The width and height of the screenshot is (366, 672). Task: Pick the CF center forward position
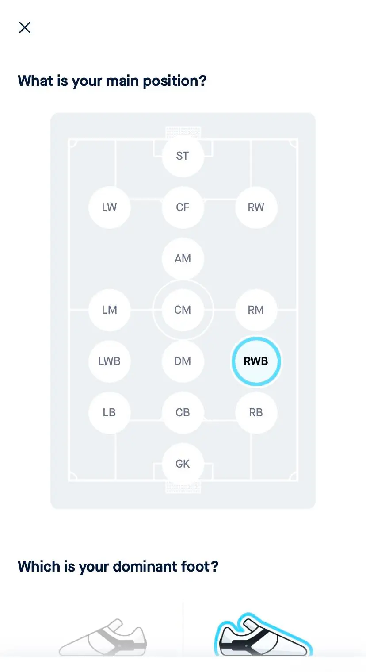click(x=183, y=207)
